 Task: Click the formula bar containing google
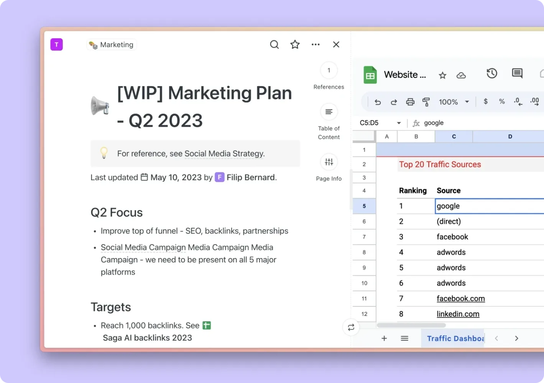(483, 123)
